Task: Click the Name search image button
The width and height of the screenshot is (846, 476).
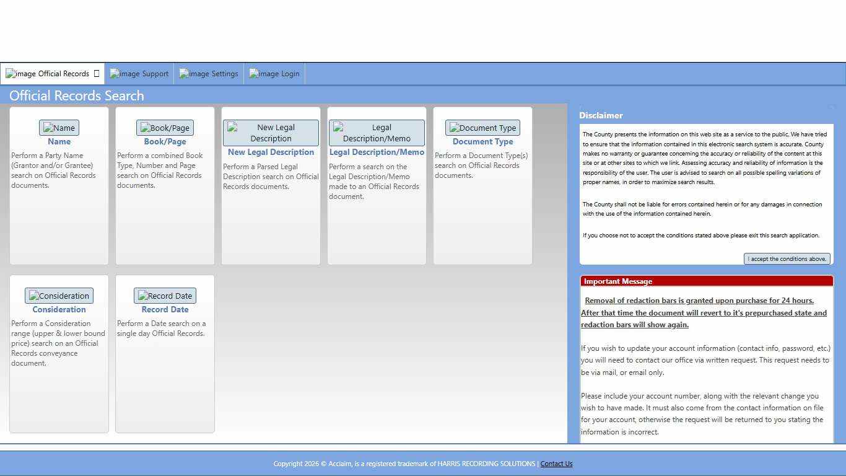Action: pyautogui.click(x=59, y=128)
